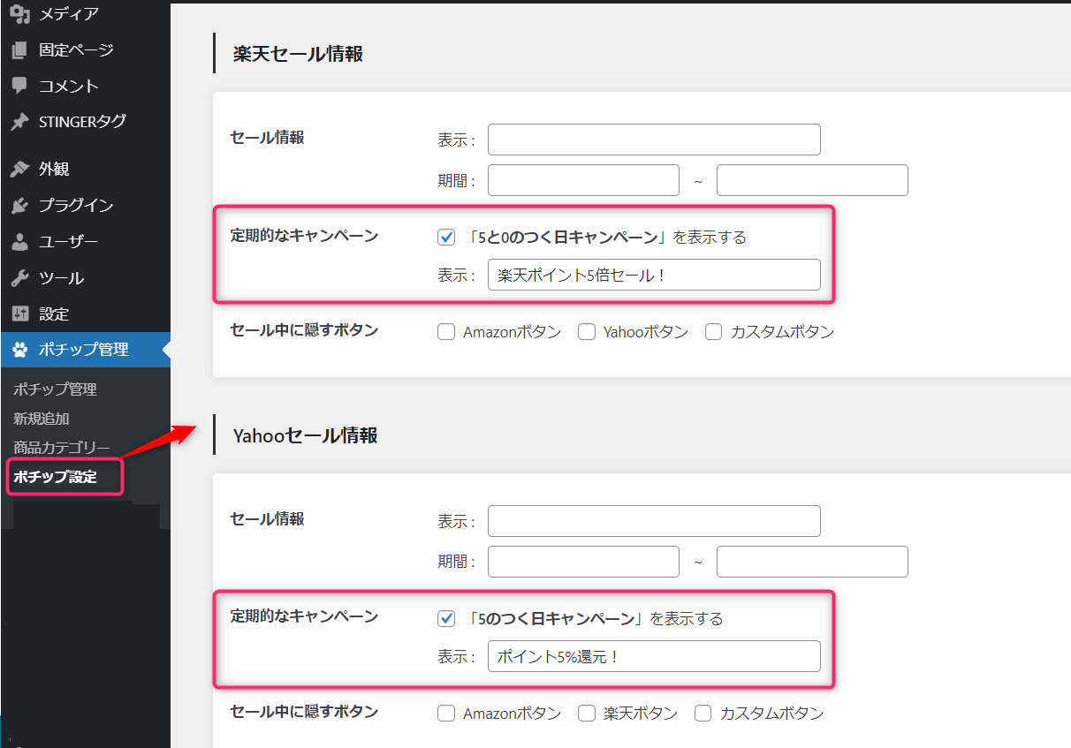Image resolution: width=1071 pixels, height=748 pixels.
Task: Click the 楽天セール情報 heading
Action: [x=298, y=54]
